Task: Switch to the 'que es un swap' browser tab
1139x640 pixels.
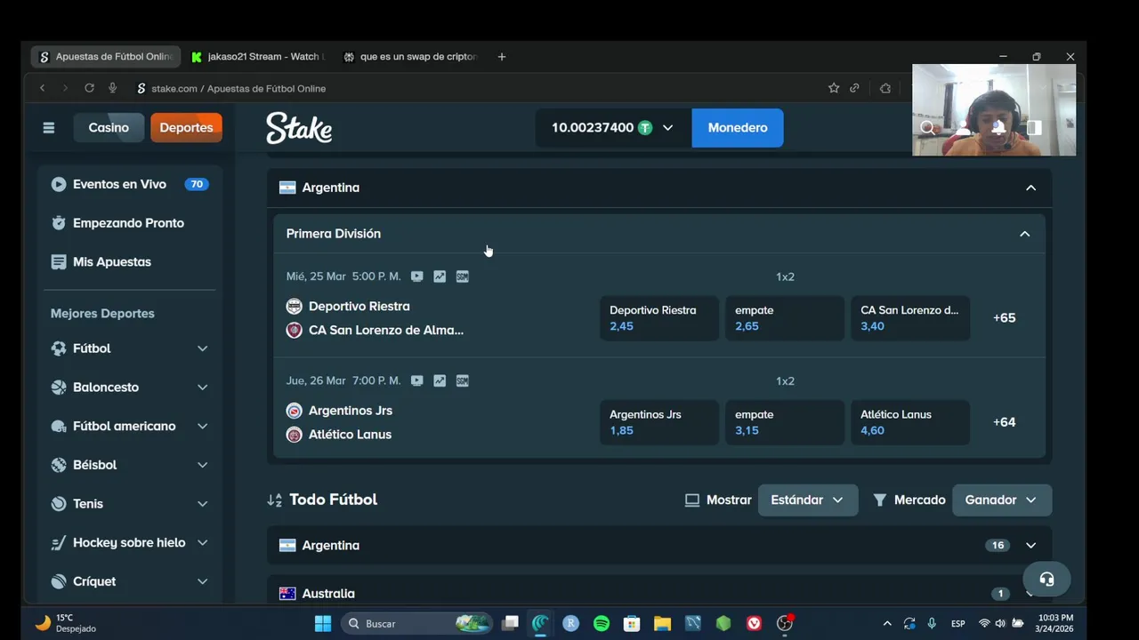Action: tap(411, 56)
